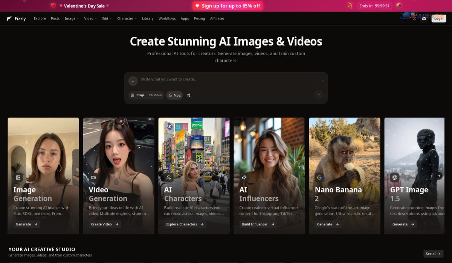Open the NB2 model selector
Image resolution: width=452 pixels, height=263 pixels.
pyautogui.click(x=175, y=95)
